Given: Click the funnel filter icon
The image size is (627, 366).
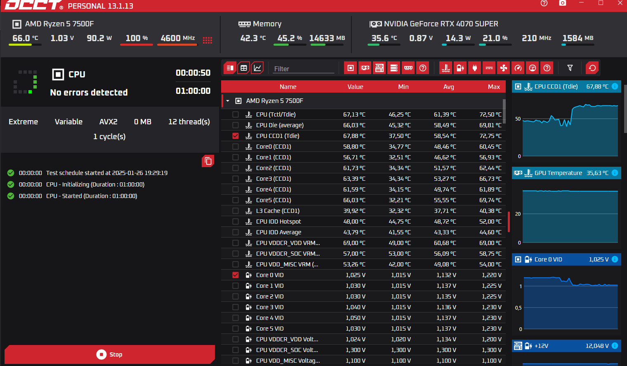Looking at the screenshot, I should pyautogui.click(x=570, y=68).
